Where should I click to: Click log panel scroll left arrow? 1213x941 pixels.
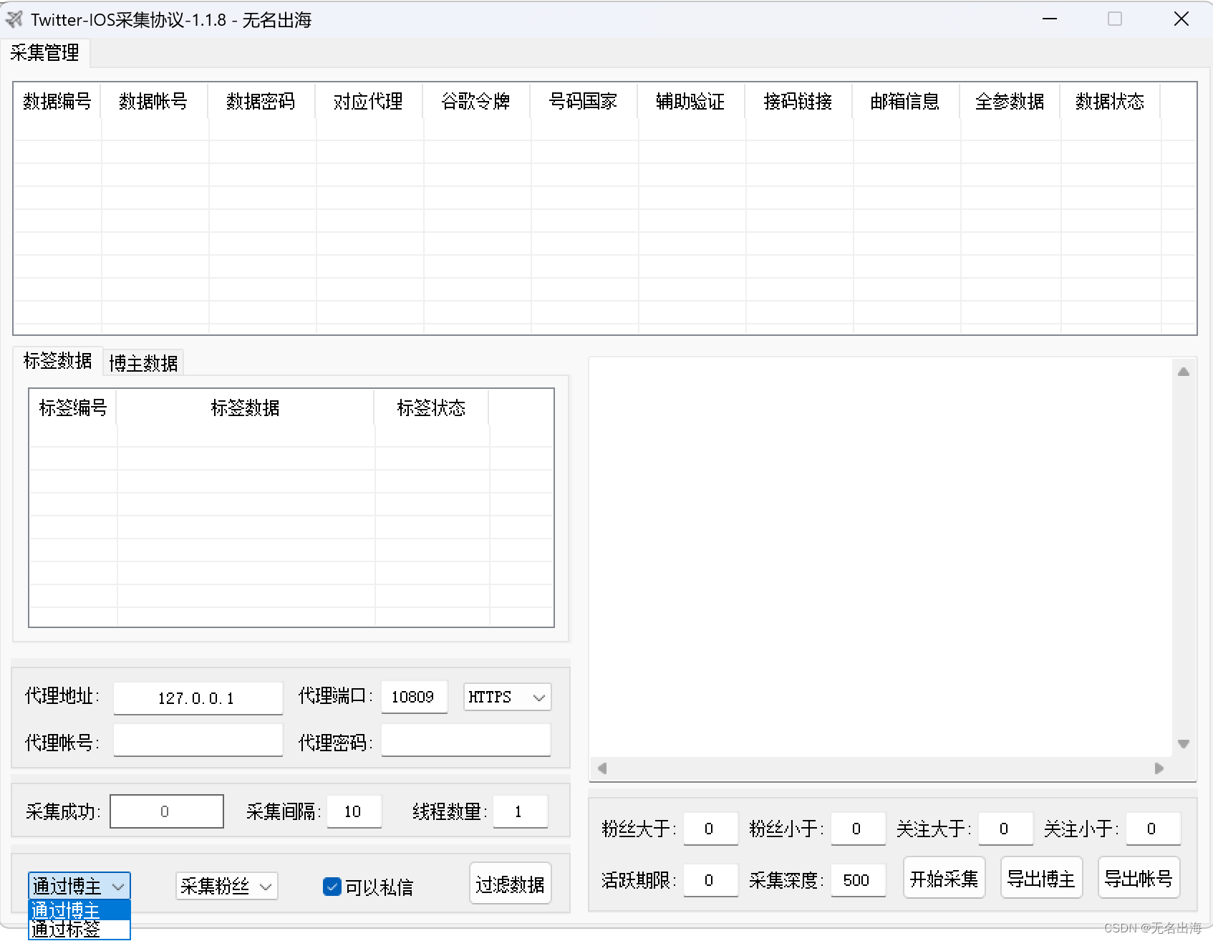point(602,768)
